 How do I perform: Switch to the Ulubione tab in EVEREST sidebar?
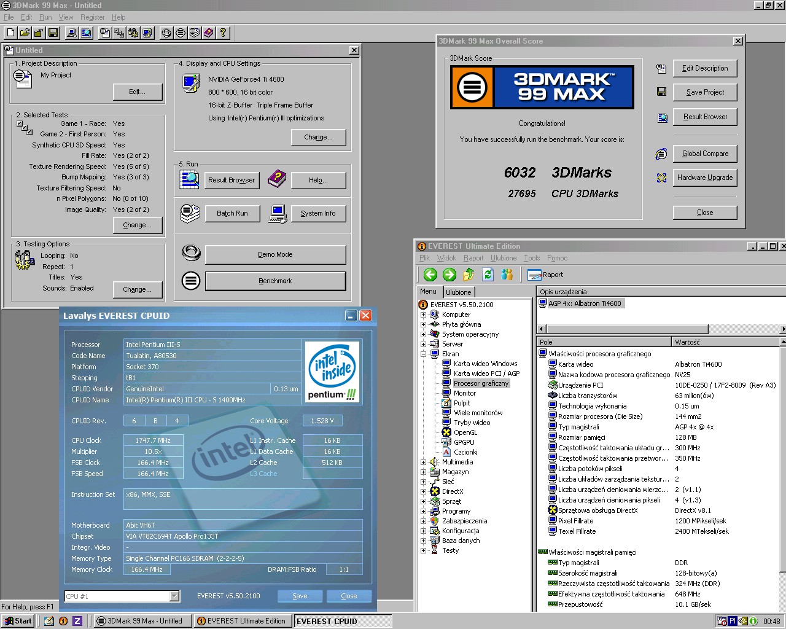[x=459, y=292]
